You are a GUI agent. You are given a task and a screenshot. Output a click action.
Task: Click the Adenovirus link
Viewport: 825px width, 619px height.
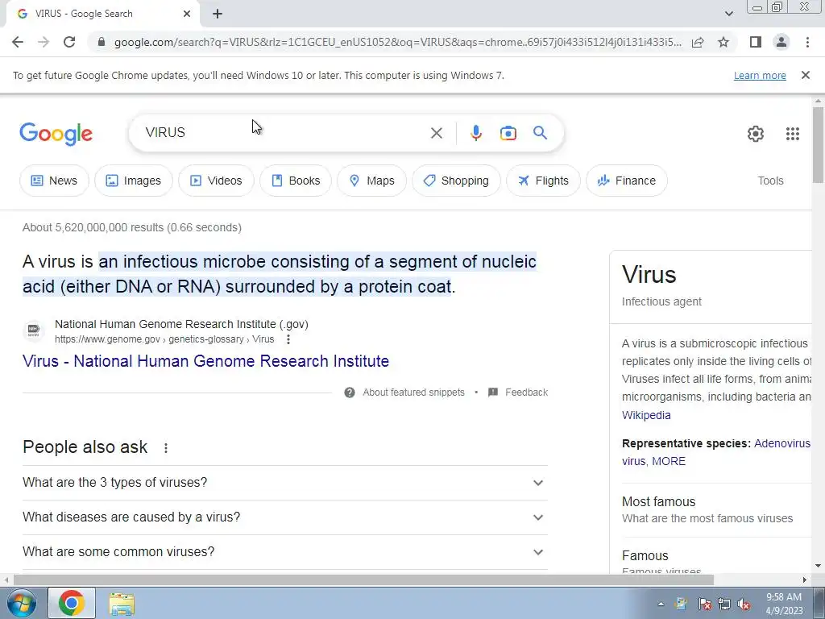pyautogui.click(x=782, y=443)
